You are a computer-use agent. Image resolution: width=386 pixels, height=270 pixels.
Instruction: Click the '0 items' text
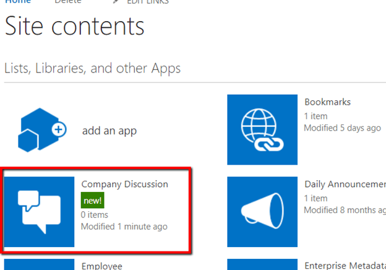94,215
